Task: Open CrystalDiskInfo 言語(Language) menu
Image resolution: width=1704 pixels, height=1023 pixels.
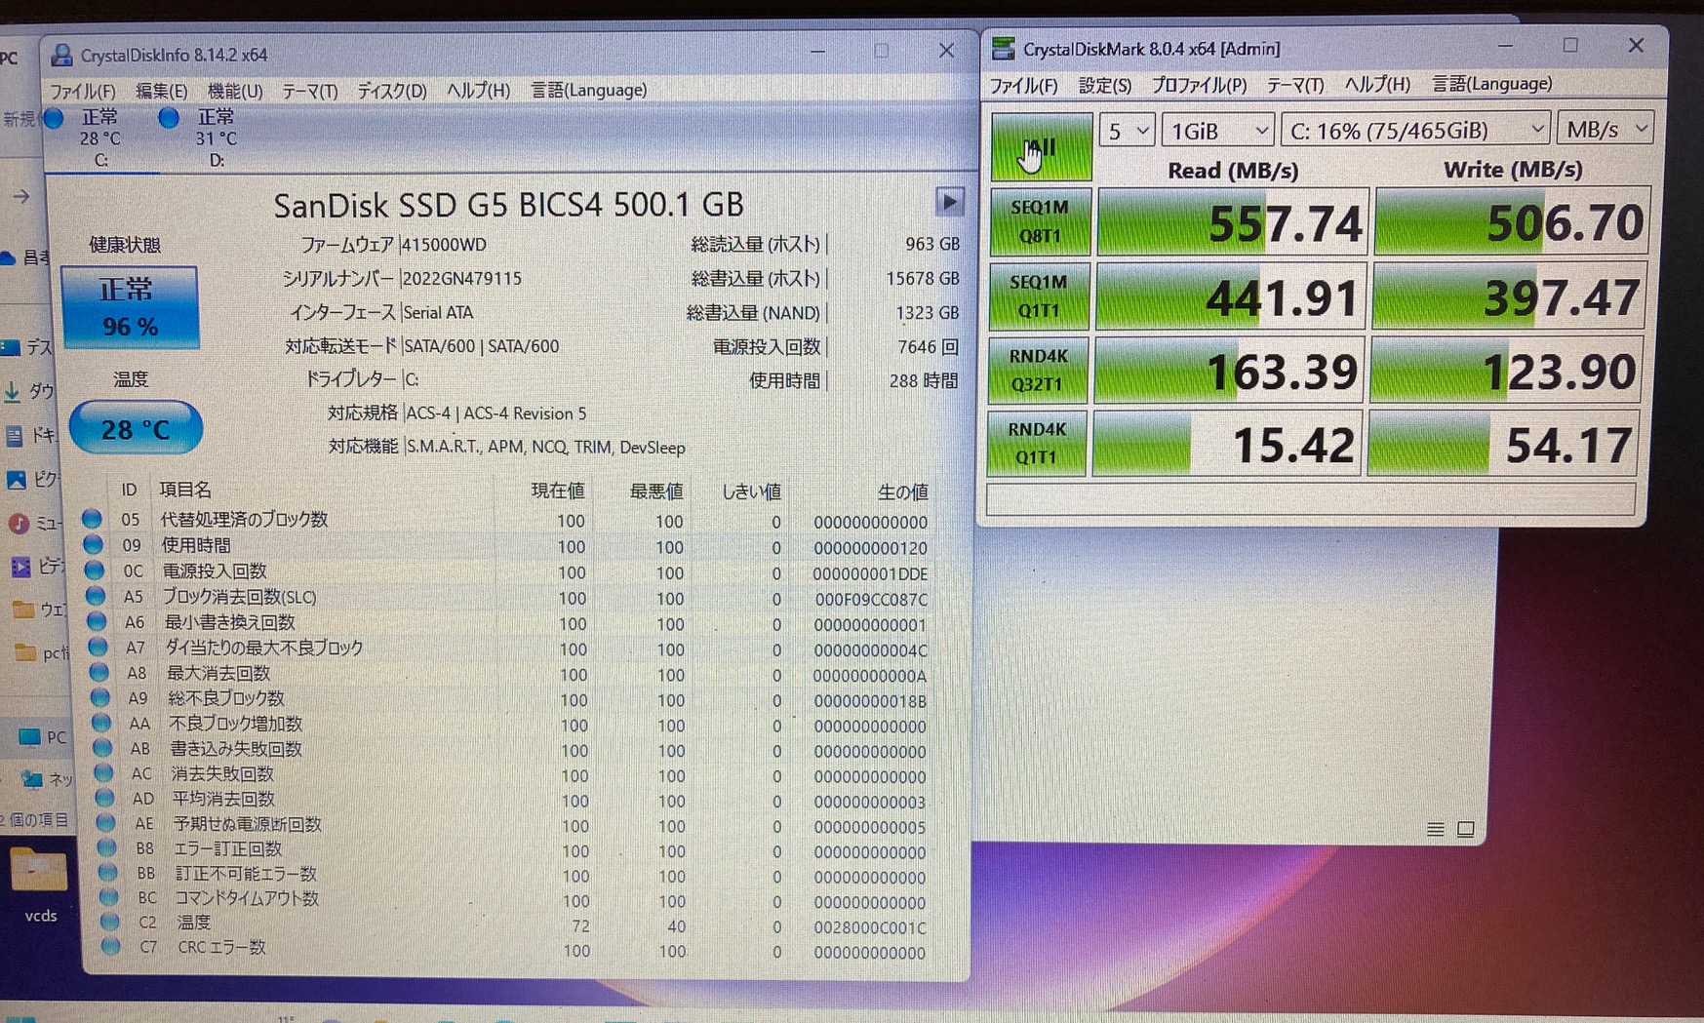Action: [x=588, y=90]
